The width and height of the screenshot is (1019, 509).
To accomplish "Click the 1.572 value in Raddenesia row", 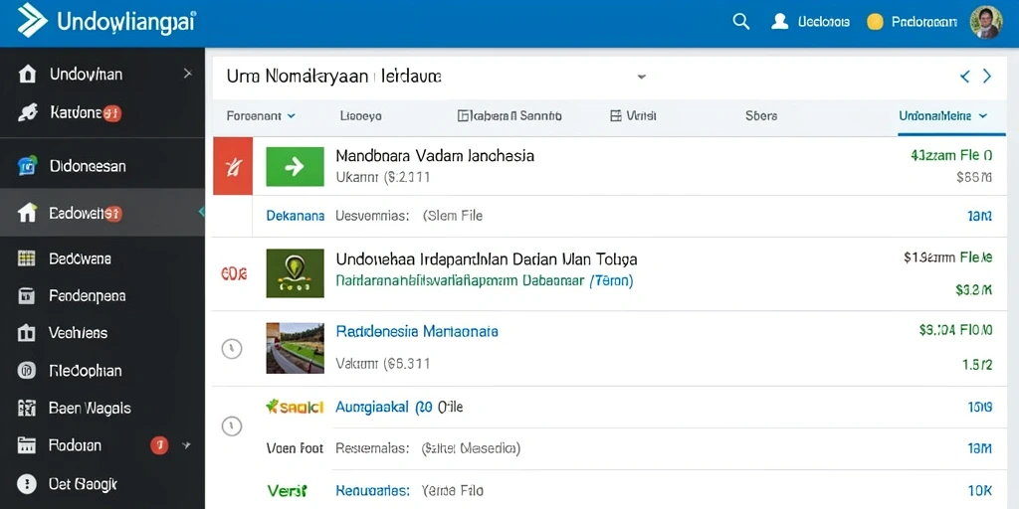I will point(977,365).
